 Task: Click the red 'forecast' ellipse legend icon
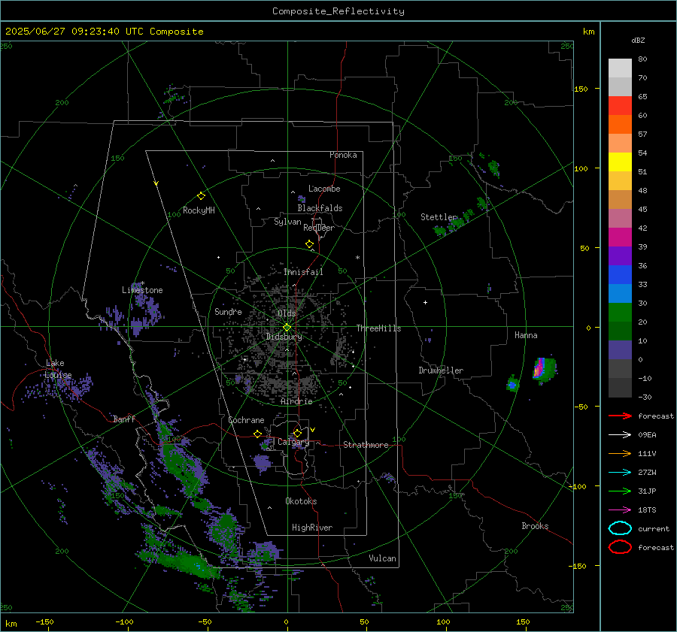[620, 547]
